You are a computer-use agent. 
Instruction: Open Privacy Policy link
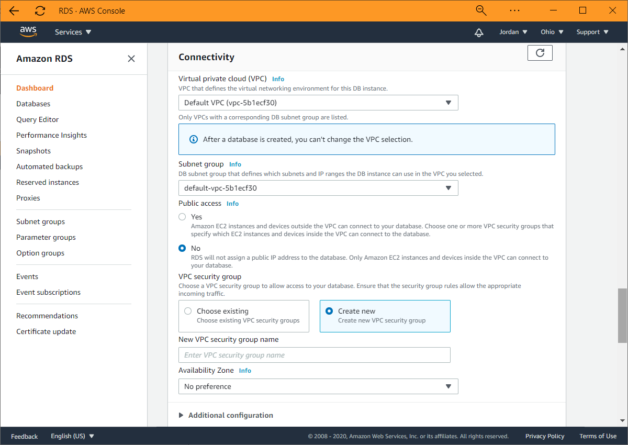[x=545, y=436]
